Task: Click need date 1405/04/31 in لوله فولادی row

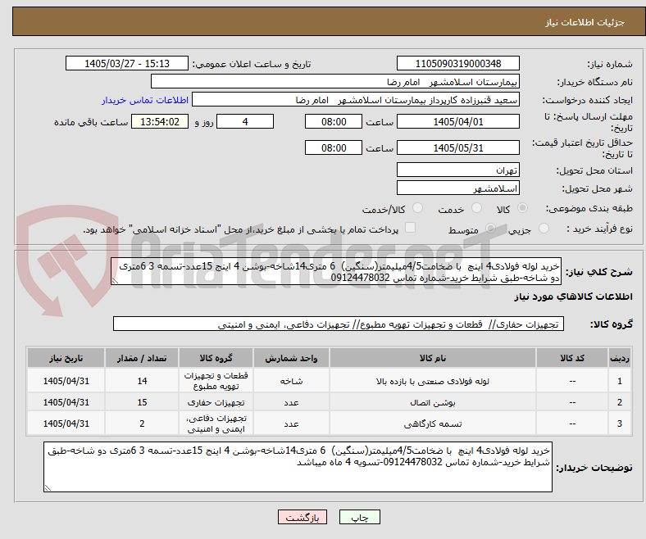Action: (66, 381)
